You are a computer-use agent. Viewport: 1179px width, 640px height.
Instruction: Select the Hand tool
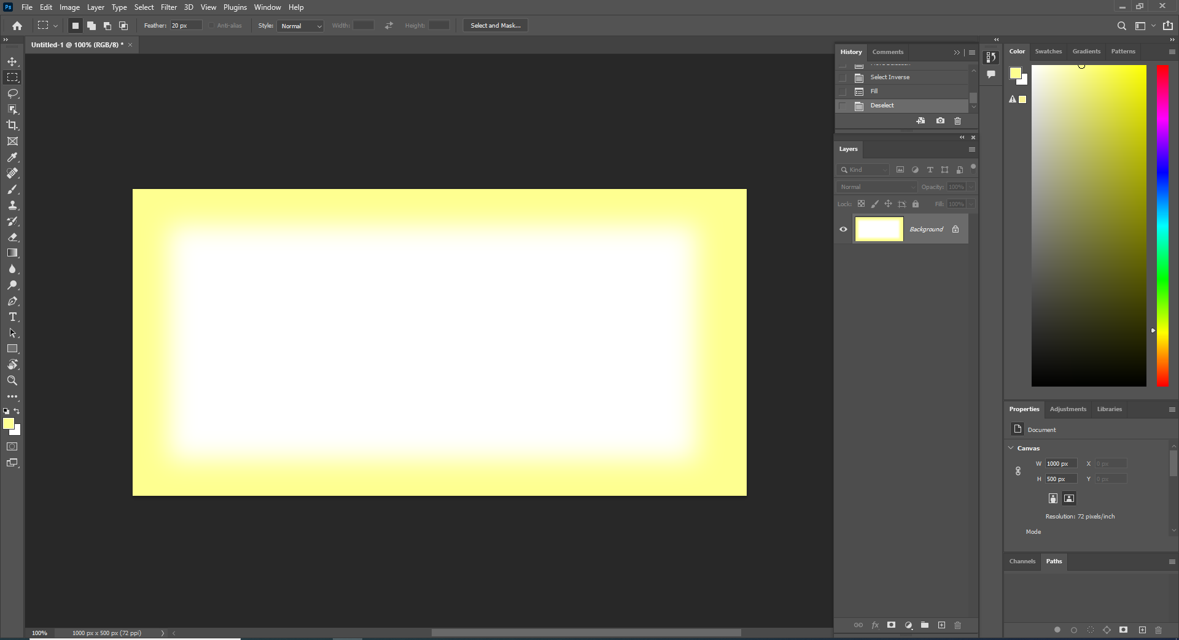click(12, 364)
